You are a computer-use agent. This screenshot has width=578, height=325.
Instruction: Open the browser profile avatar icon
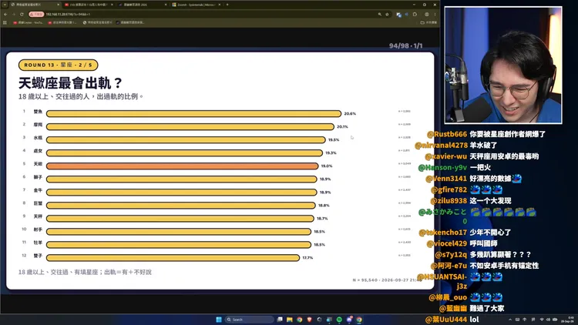426,15
